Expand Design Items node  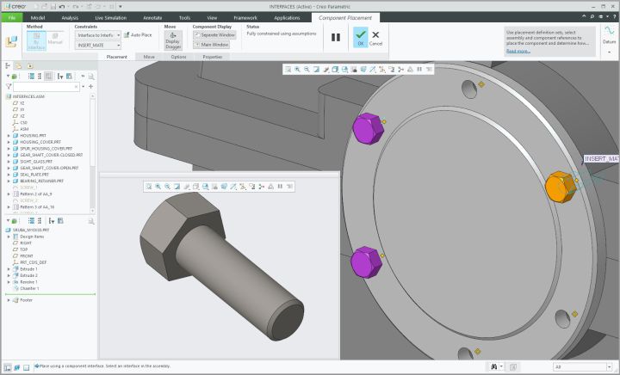(x=9, y=237)
